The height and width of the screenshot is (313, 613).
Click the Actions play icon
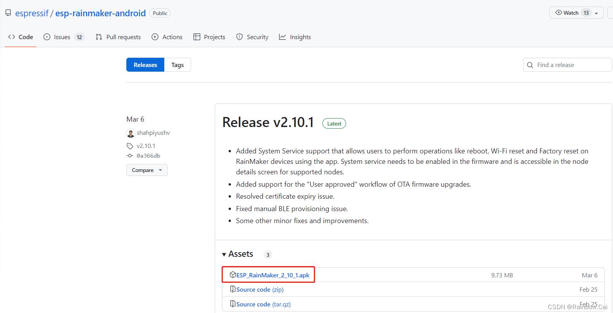click(155, 37)
